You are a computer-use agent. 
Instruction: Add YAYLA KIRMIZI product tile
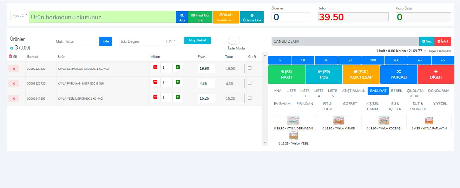point(339,123)
